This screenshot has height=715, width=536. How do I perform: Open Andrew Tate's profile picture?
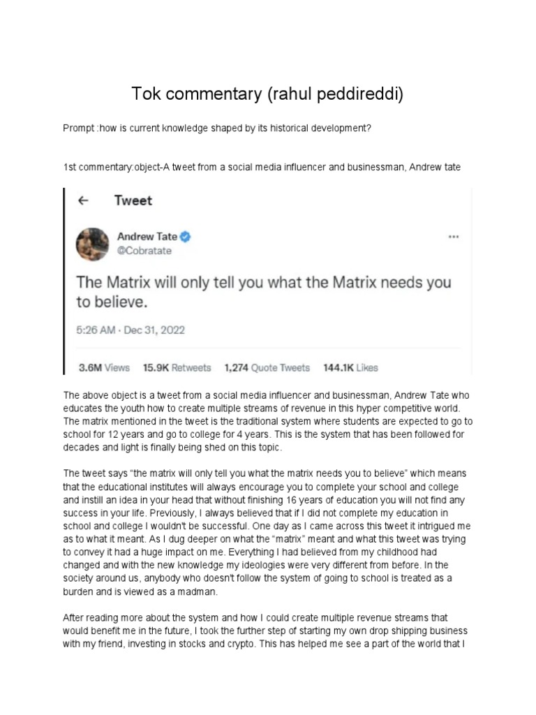92,244
